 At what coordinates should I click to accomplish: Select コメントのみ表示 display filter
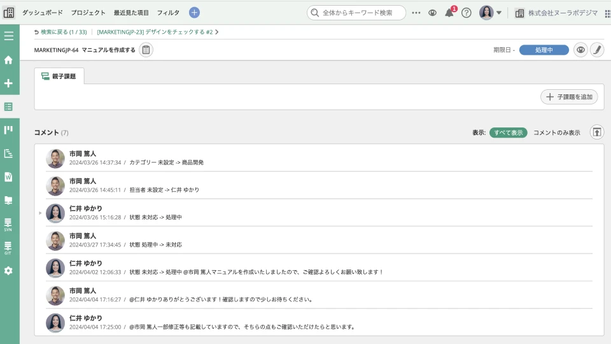[557, 133]
